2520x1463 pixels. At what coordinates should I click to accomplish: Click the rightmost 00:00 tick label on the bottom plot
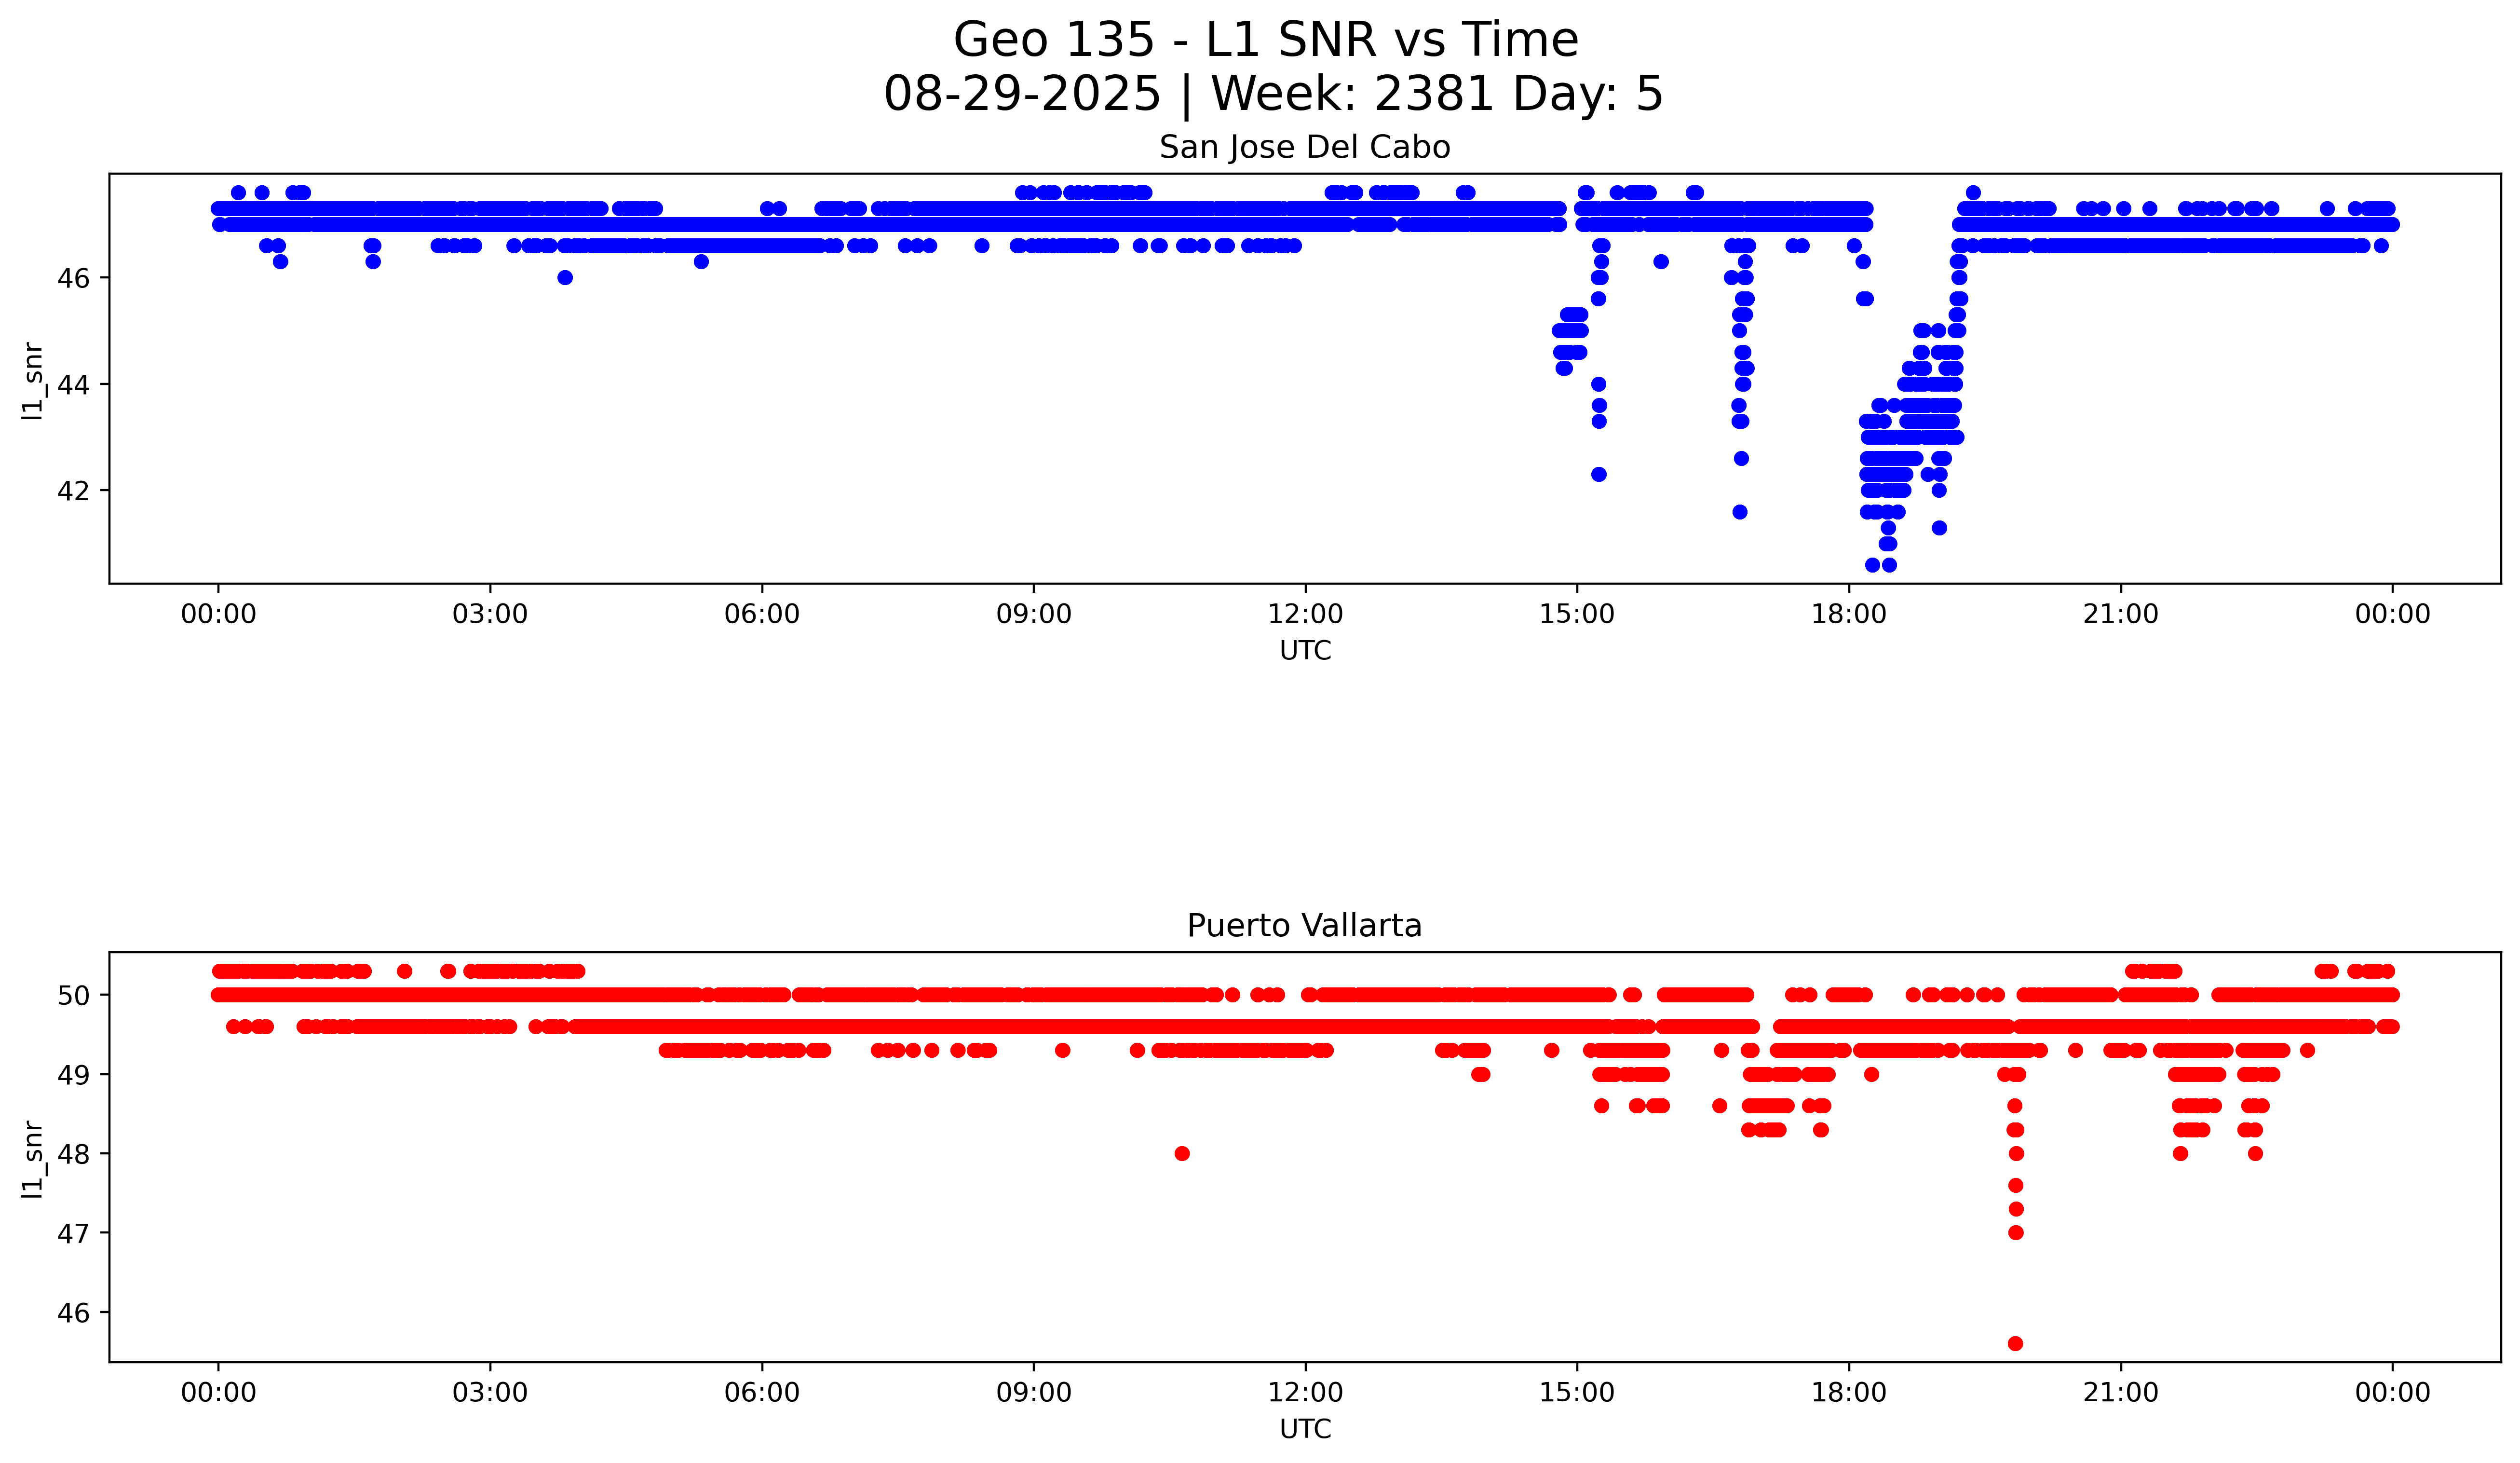(x=2392, y=1392)
